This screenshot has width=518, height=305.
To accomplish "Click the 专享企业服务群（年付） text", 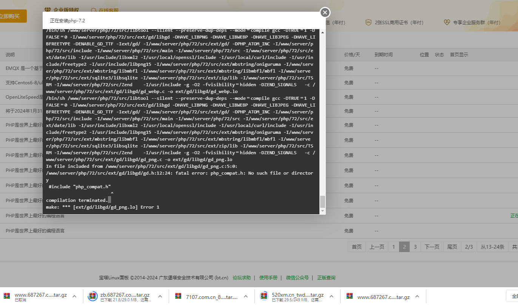I will point(477,23).
